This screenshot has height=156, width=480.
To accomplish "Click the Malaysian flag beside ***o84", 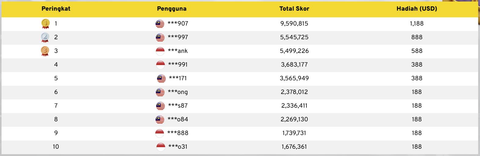I will pyautogui.click(x=160, y=120).
